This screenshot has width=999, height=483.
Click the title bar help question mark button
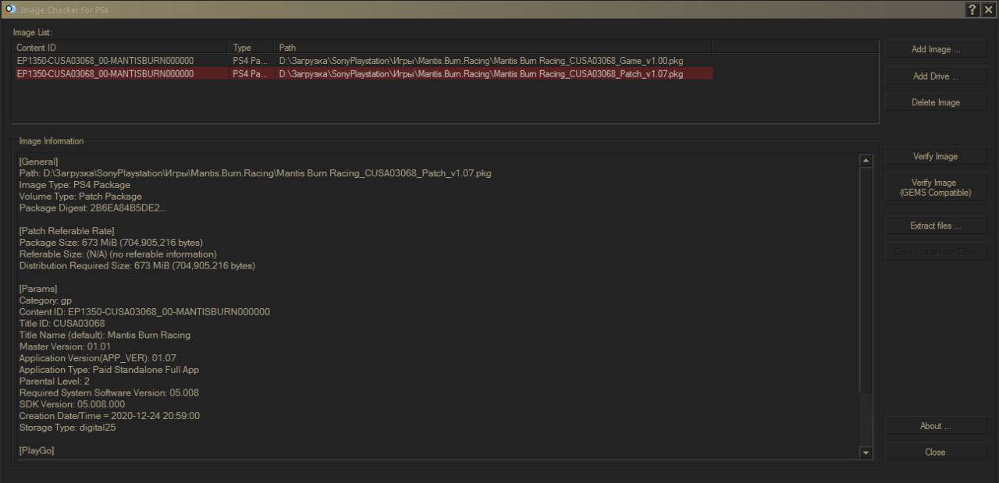tap(972, 9)
